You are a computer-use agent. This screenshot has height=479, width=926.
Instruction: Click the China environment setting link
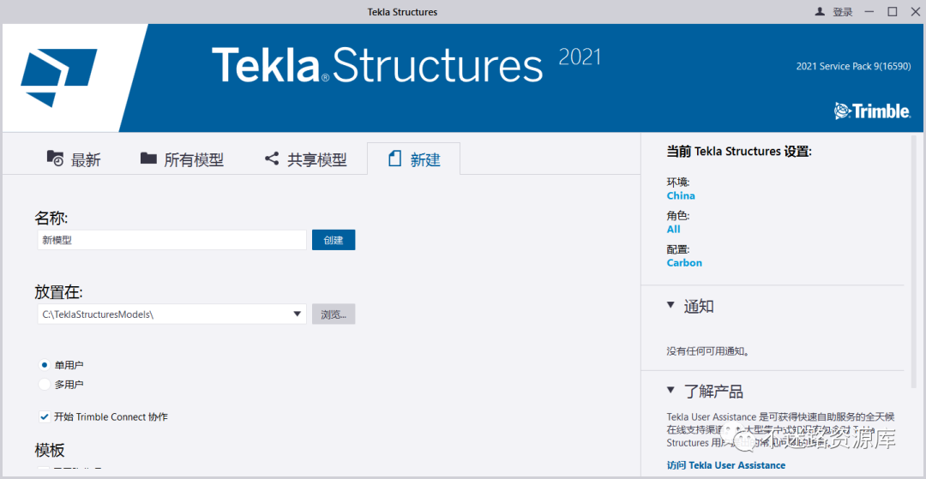681,195
